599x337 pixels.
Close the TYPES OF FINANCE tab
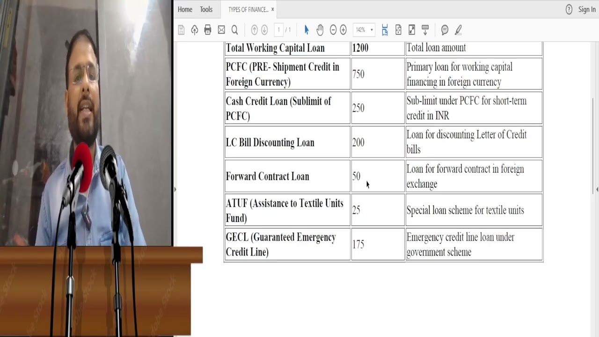click(272, 9)
